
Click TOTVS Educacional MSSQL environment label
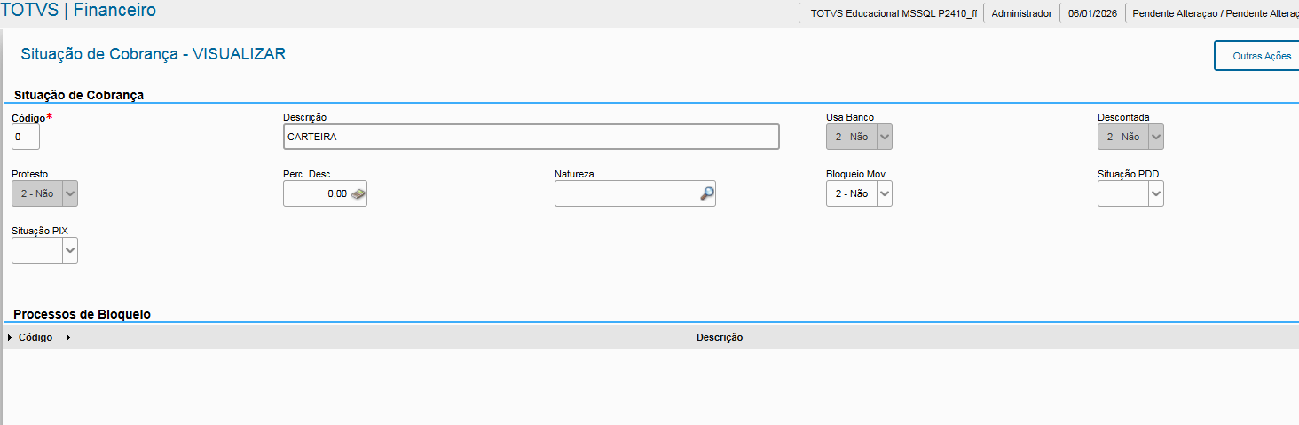tap(893, 13)
